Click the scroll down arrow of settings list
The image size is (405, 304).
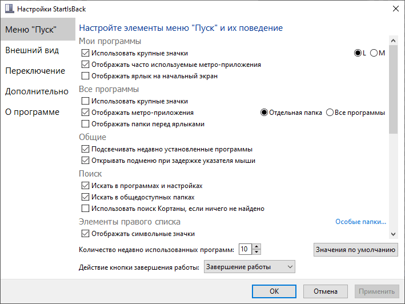pyautogui.click(x=393, y=234)
